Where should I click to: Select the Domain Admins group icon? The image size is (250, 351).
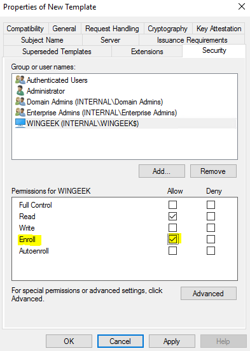(20, 101)
